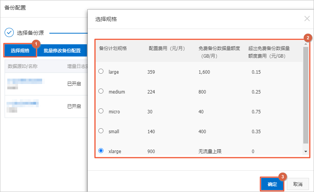Select the medium backup plan radio button
This screenshot has height=192, width=314.
click(x=101, y=91)
